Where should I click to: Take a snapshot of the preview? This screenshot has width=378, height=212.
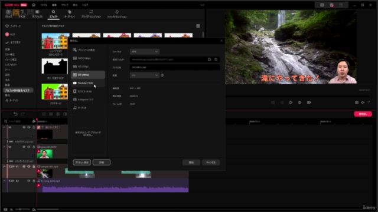(x=357, y=102)
